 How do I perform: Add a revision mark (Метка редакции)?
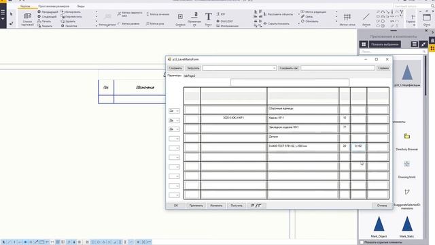point(313,12)
